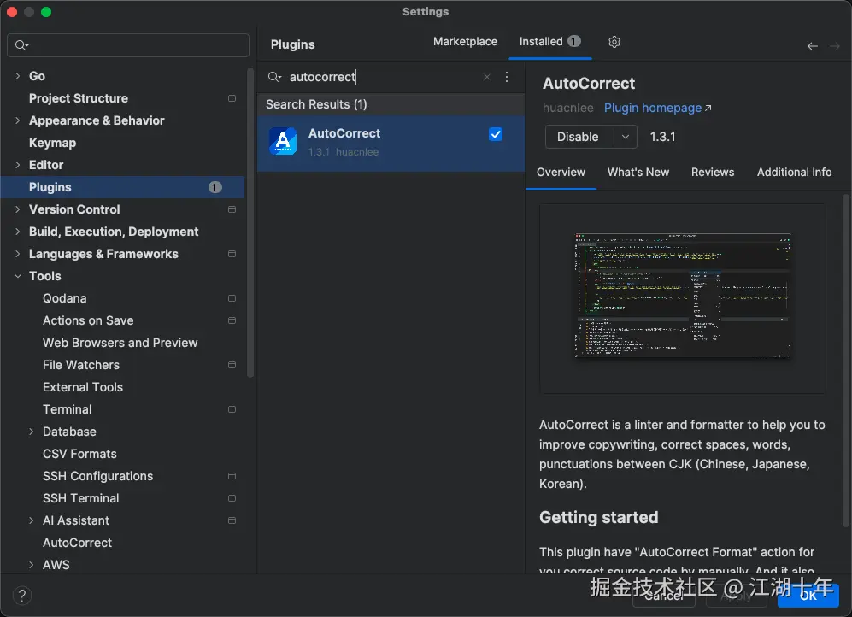The width and height of the screenshot is (852, 617).
Task: Collapse the Tools settings node
Action: [x=18, y=277]
